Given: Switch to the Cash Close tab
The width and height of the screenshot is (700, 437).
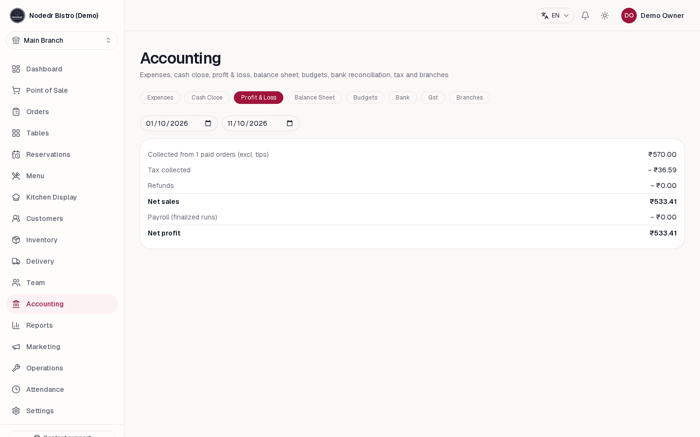Looking at the screenshot, I should pos(207,98).
